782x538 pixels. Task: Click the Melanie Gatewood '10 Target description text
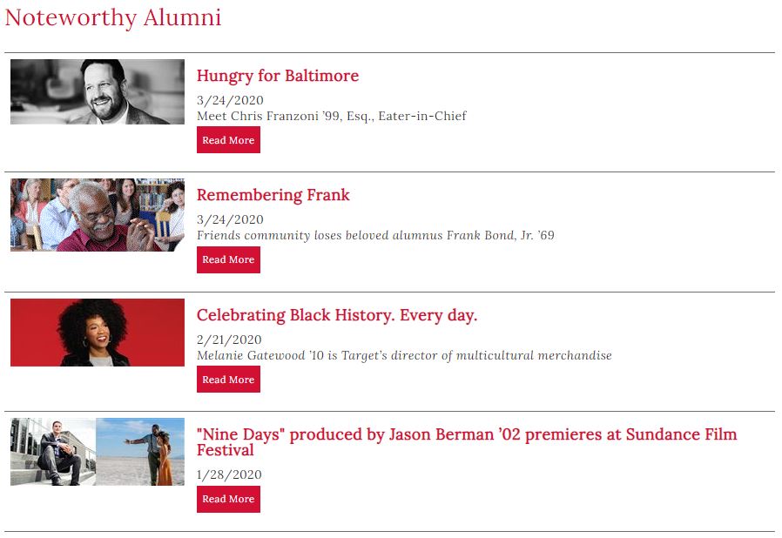pyautogui.click(x=404, y=355)
